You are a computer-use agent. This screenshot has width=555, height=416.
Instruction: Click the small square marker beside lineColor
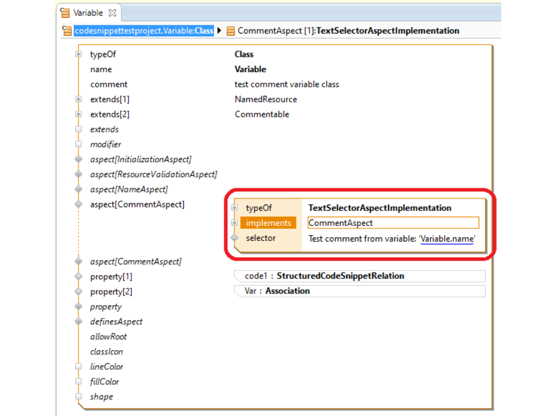tap(78, 367)
